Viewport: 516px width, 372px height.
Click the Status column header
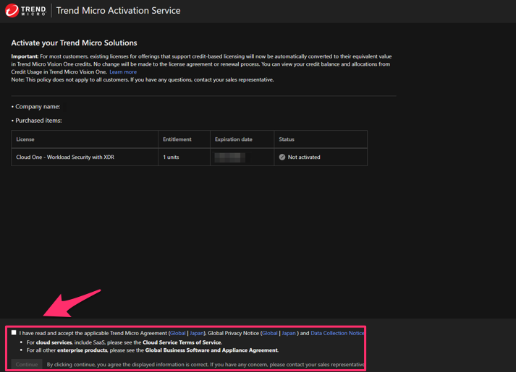(x=287, y=139)
